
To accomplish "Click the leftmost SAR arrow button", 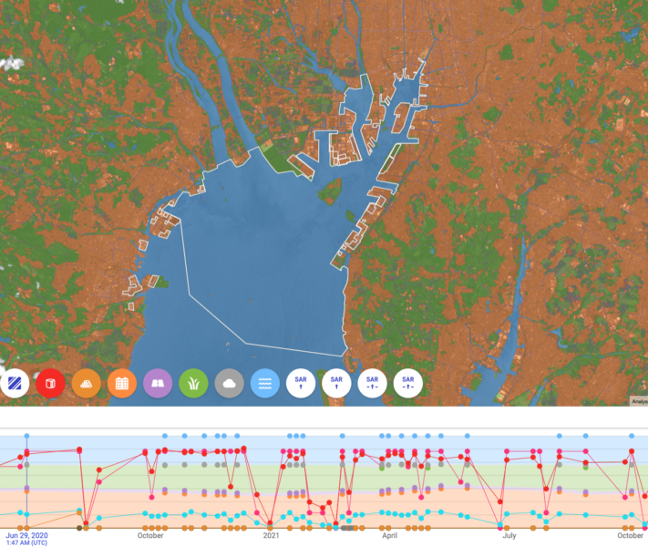I will click(301, 384).
